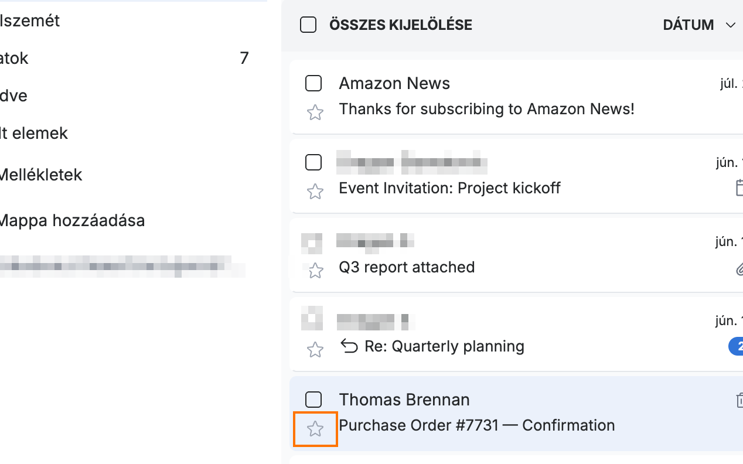Viewport: 743px width, 464px height.
Task: Check the box on Event Invitation email
Action: coord(313,162)
